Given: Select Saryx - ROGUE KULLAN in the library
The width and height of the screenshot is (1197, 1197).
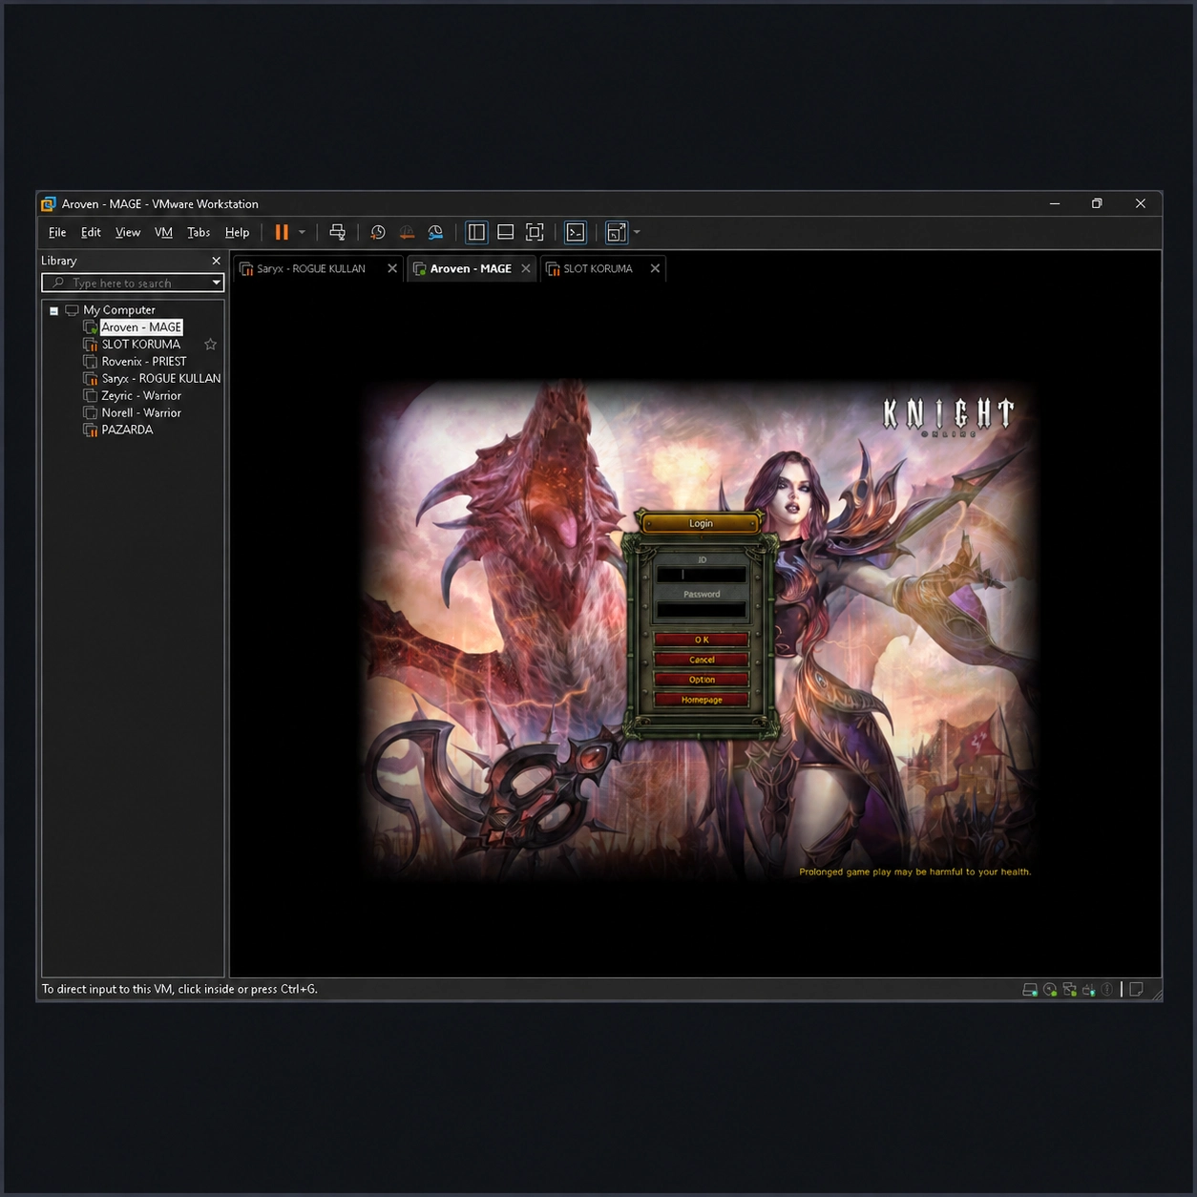Looking at the screenshot, I should tap(161, 379).
